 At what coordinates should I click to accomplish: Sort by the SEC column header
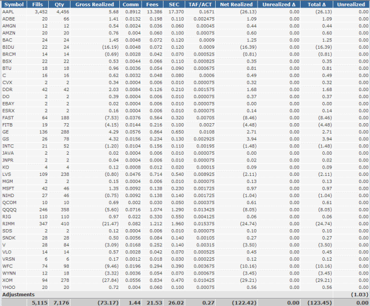coord(174,4)
